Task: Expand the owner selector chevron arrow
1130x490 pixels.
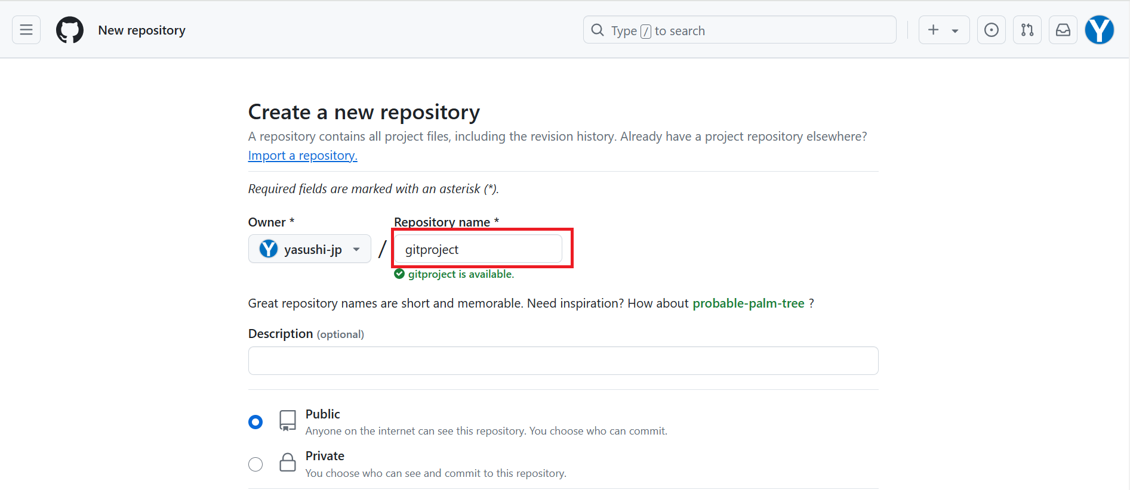Action: click(356, 249)
